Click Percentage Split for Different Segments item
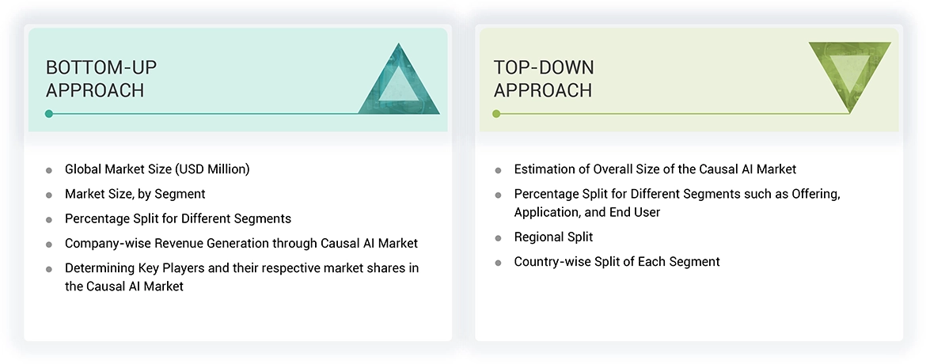Image resolution: width=926 pixels, height=364 pixels. 178,218
